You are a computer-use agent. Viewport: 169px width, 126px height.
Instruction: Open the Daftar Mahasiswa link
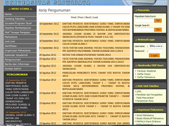tap(146, 77)
